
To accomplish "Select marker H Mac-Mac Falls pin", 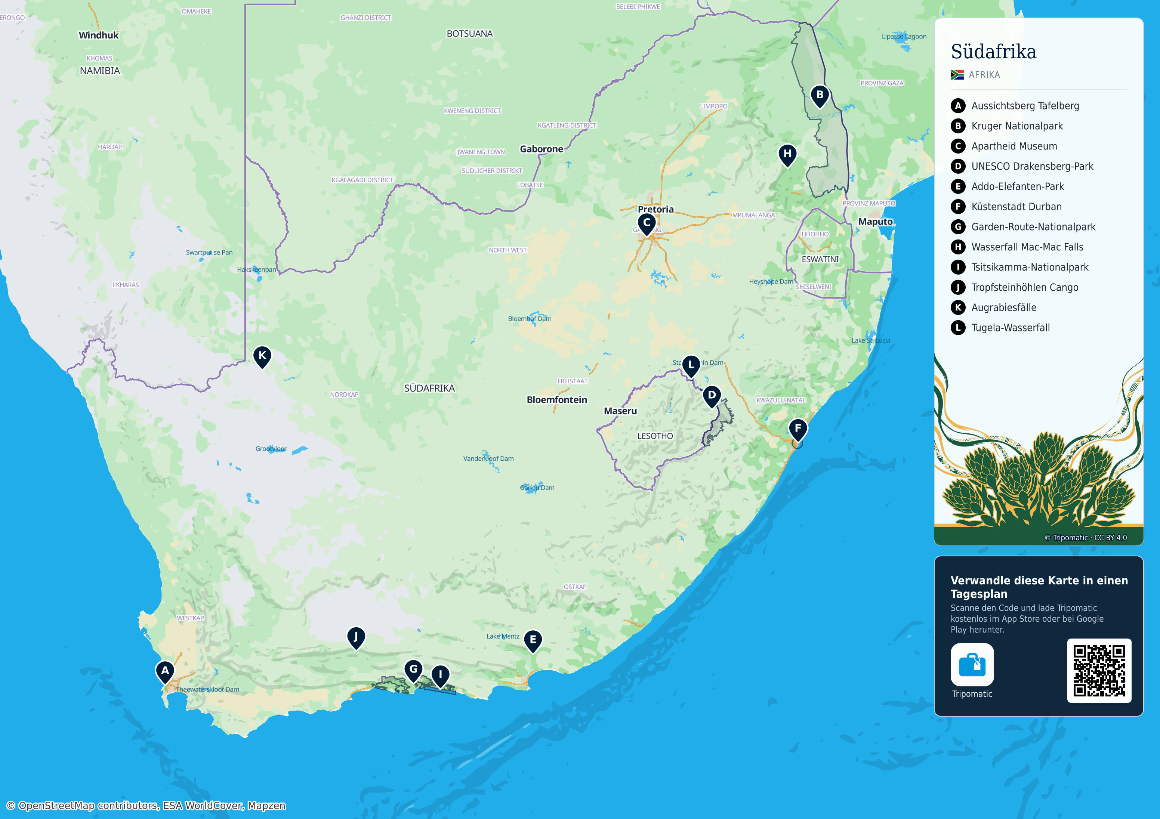I will coord(787,155).
